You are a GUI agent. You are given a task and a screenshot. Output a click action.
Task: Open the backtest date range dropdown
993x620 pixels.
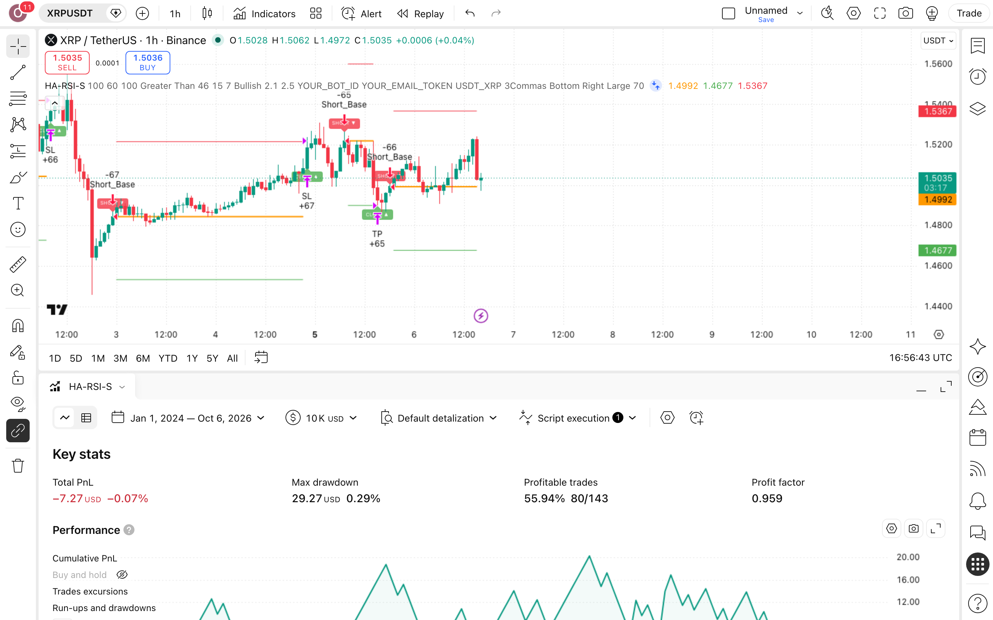coord(188,418)
